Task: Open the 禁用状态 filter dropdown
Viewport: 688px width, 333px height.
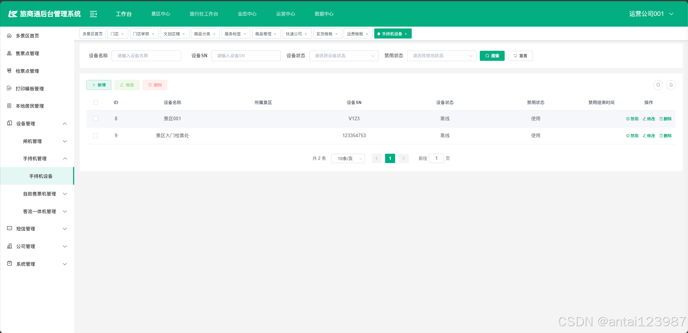Action: [x=442, y=56]
